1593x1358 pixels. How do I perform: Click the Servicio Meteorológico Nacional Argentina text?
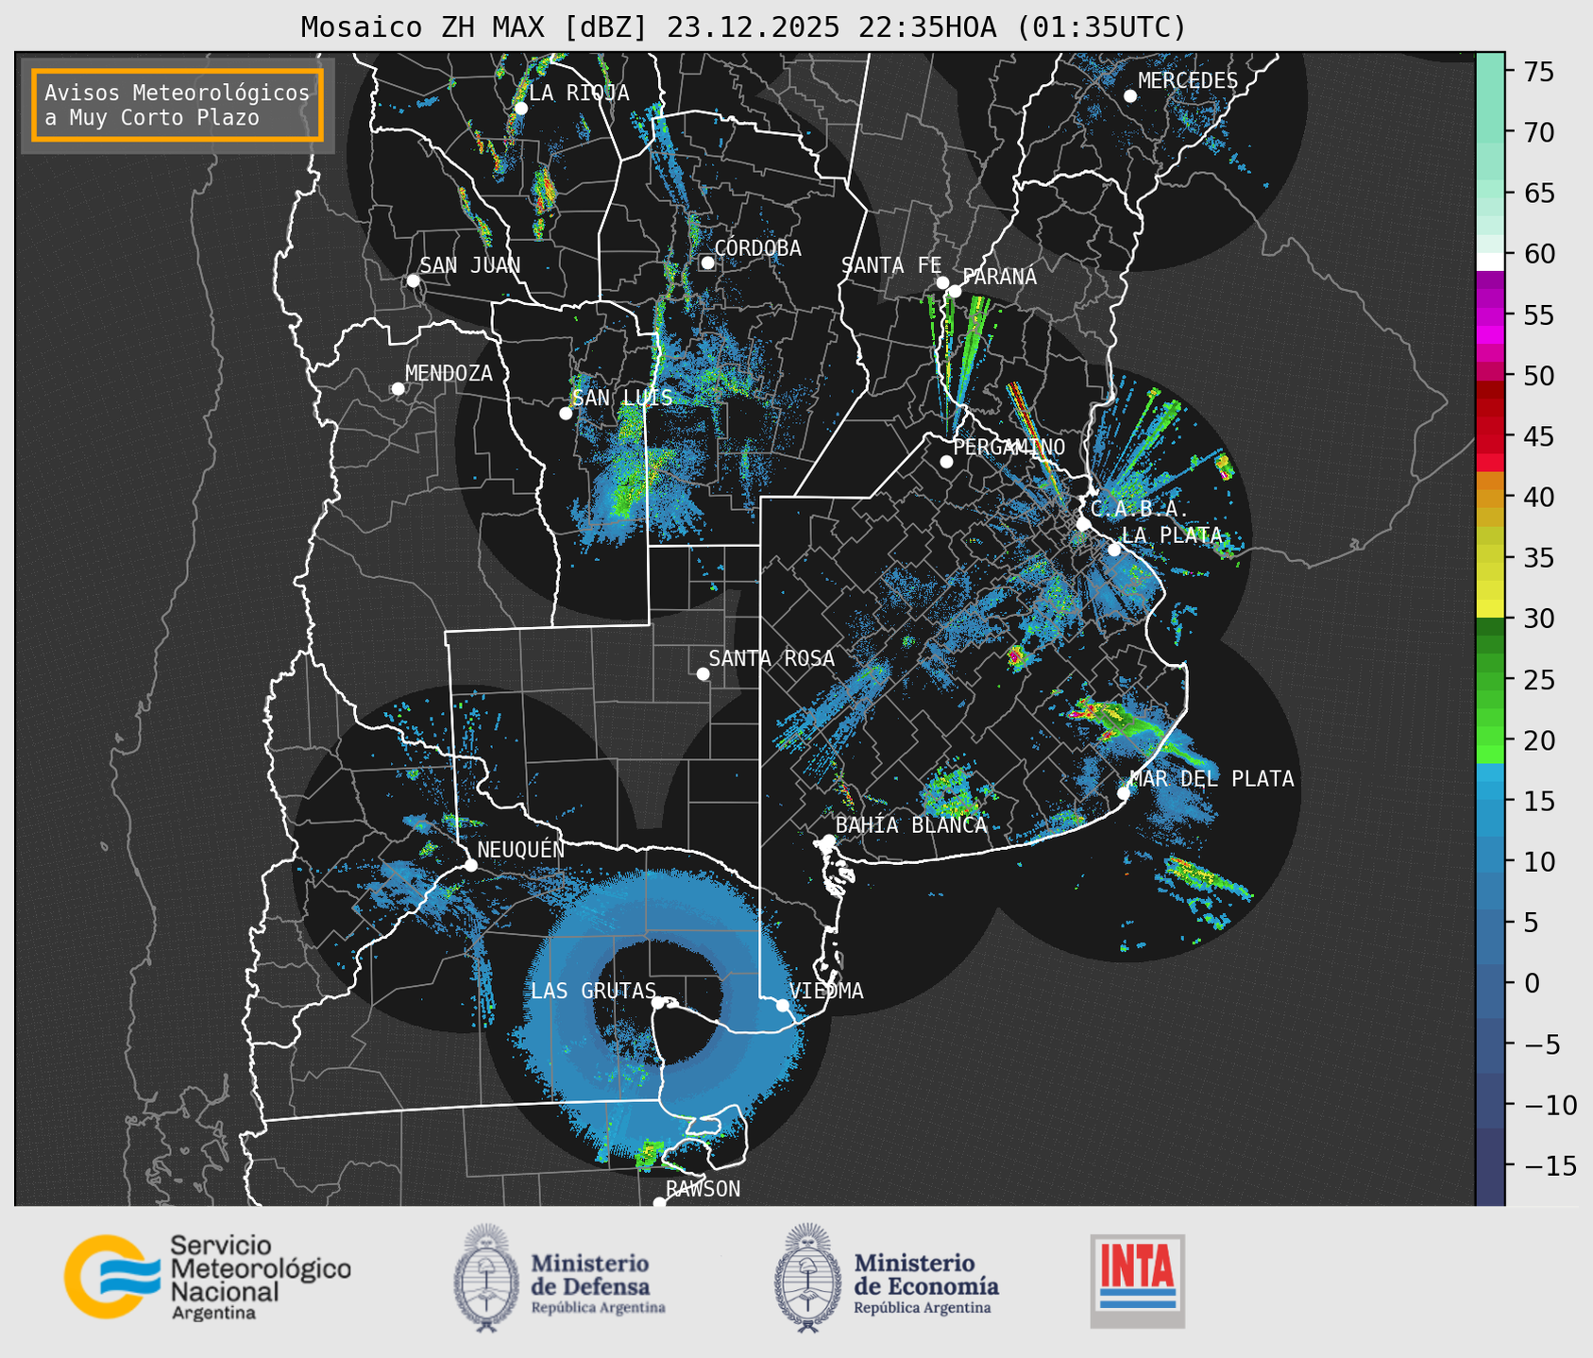260,1277
